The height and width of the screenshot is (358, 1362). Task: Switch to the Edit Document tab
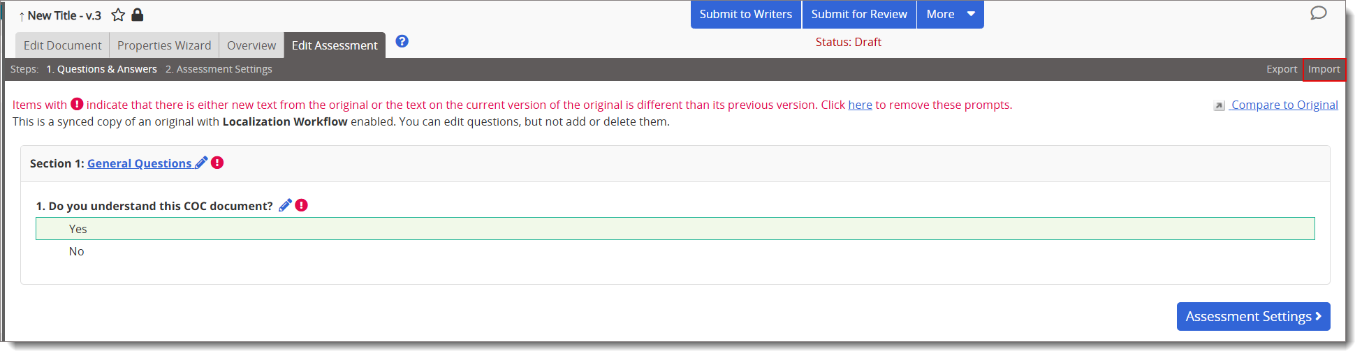[x=62, y=45]
